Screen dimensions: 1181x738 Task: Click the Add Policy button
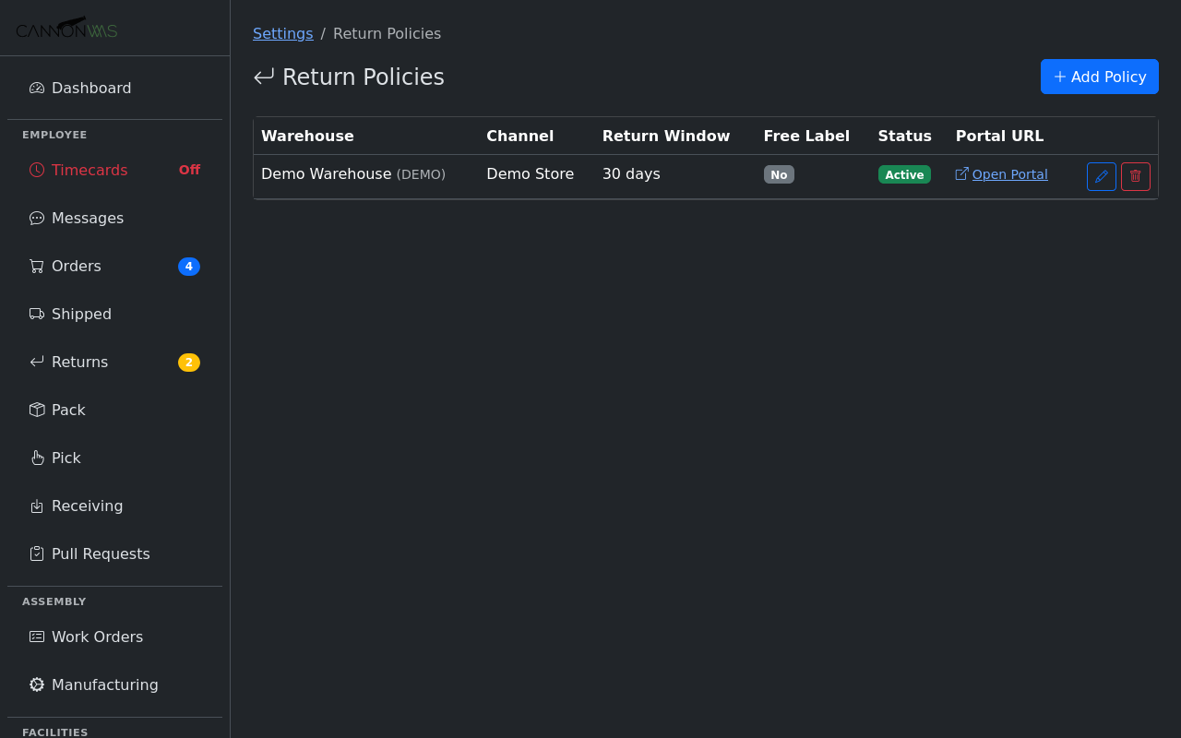(1099, 77)
